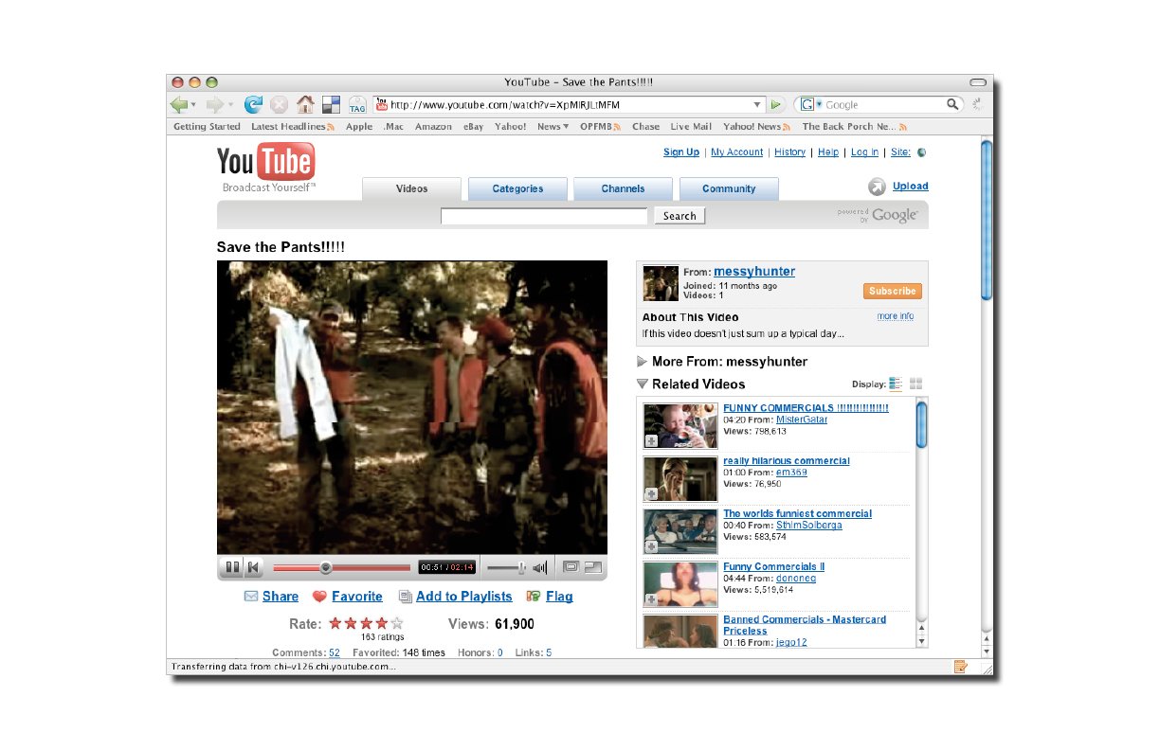Click the Sign Up link

pyautogui.click(x=681, y=152)
